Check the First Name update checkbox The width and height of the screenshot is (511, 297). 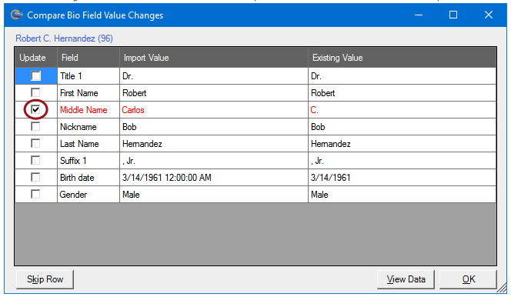click(35, 93)
